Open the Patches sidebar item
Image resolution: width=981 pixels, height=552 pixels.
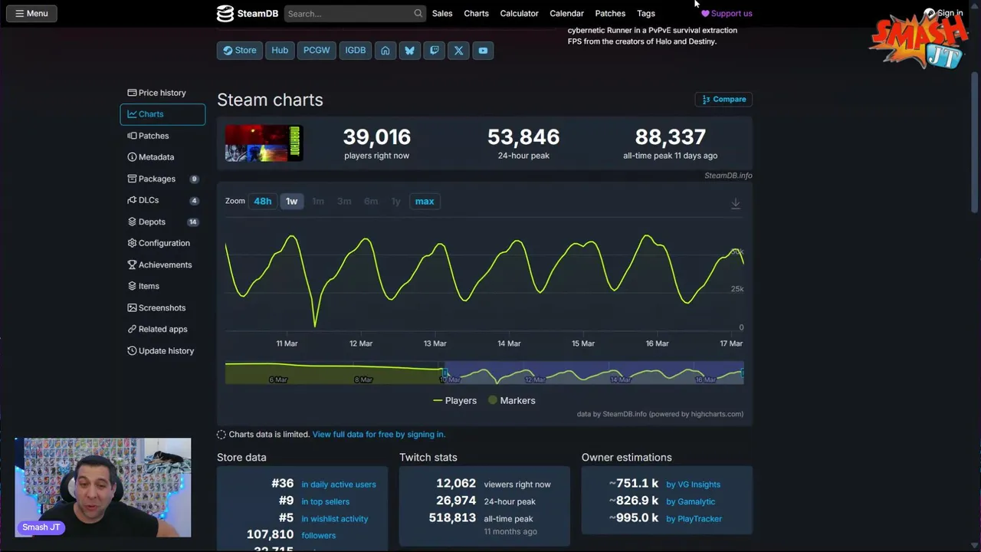[x=162, y=135]
